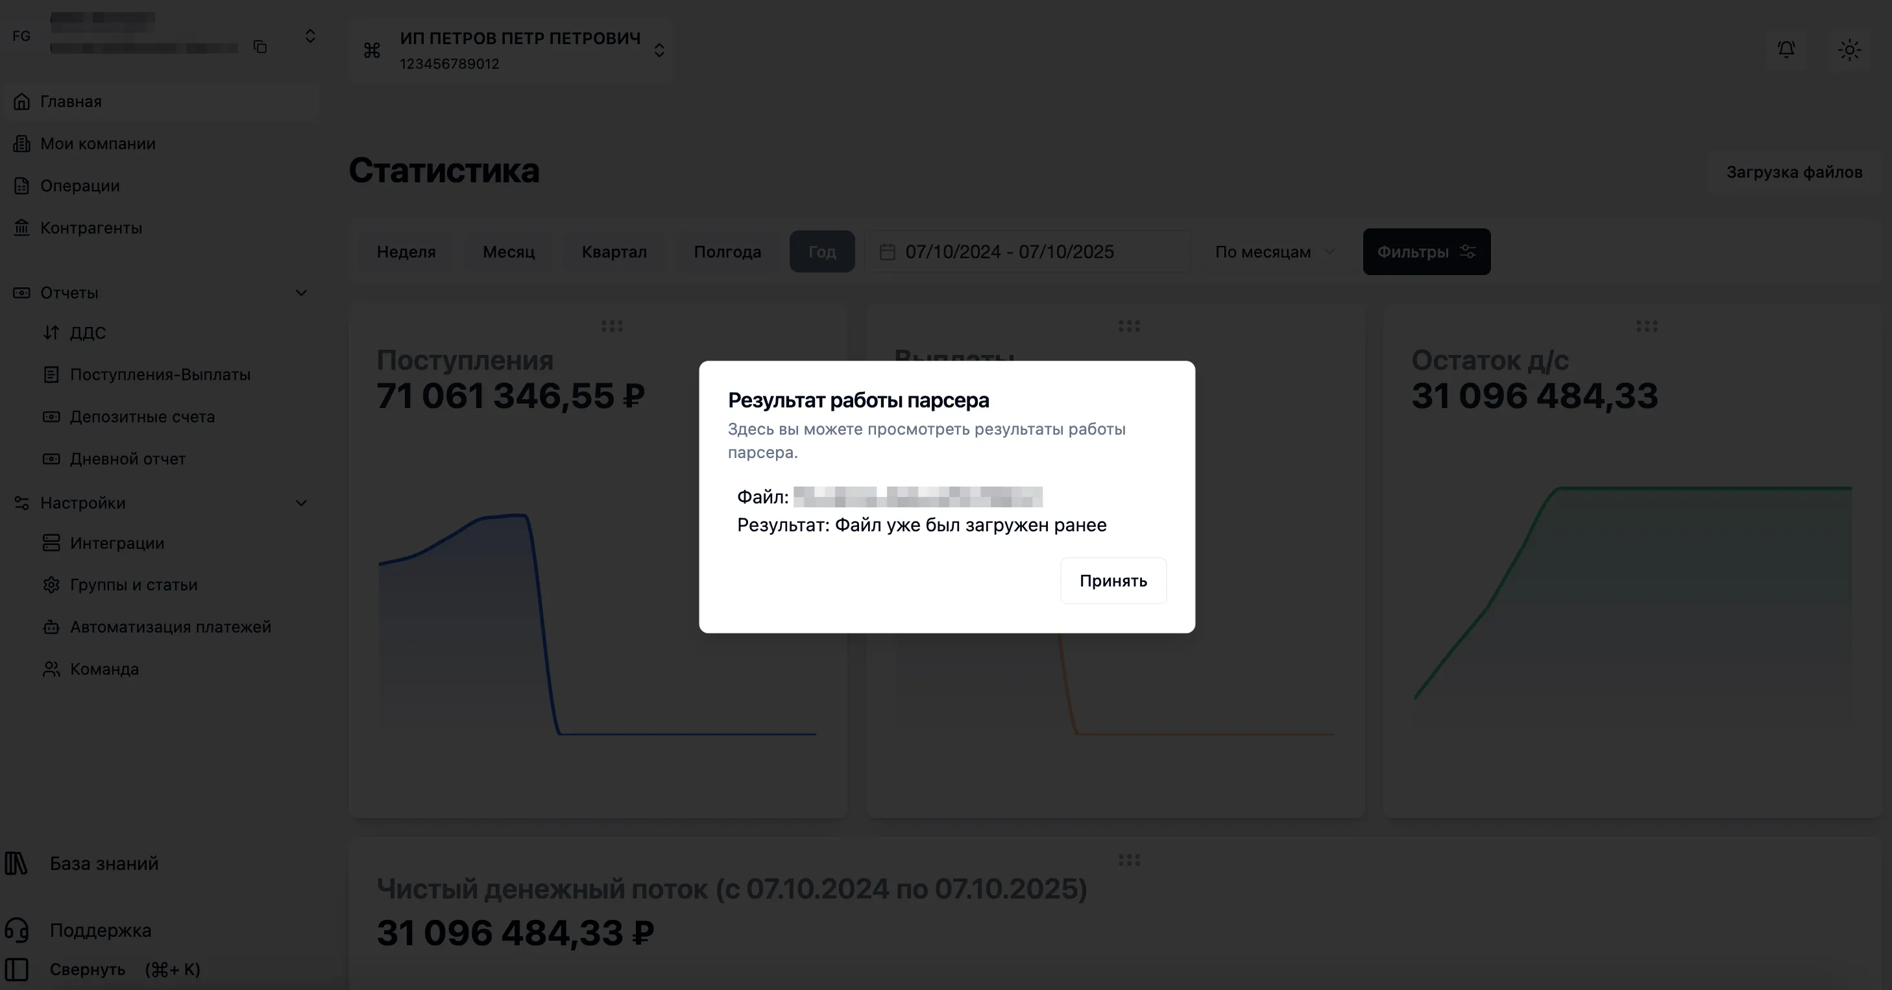The width and height of the screenshot is (1892, 990).
Task: Click the server icon beside Интеграции
Action: [x=51, y=543]
